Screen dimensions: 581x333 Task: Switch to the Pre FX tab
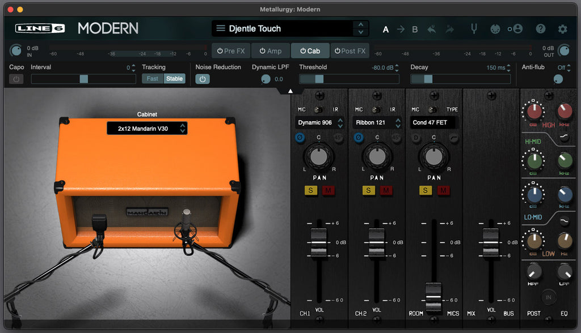pyautogui.click(x=231, y=51)
